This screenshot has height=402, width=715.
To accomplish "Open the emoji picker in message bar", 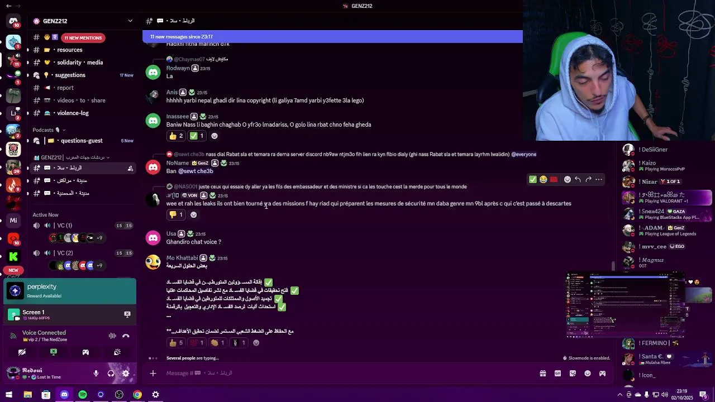I will 588,374.
